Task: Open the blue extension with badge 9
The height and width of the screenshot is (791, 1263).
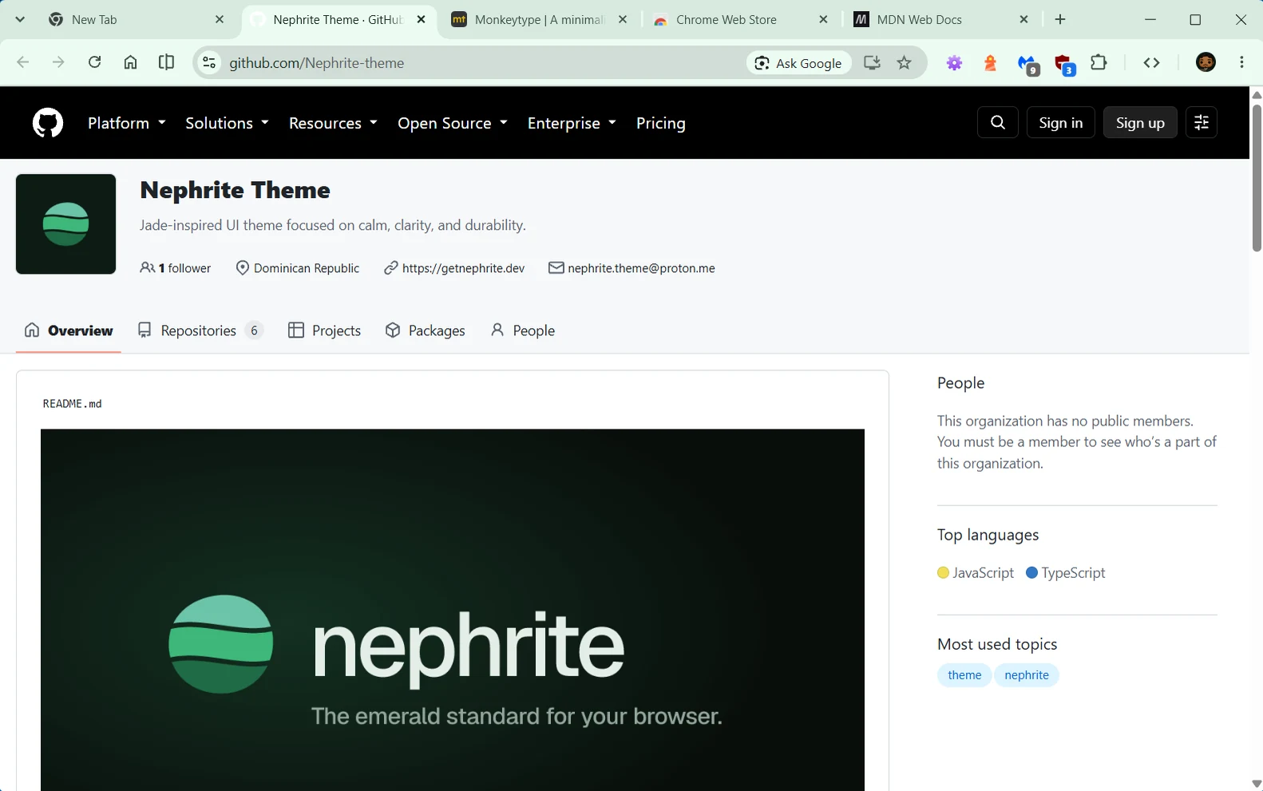Action: coord(1027,64)
